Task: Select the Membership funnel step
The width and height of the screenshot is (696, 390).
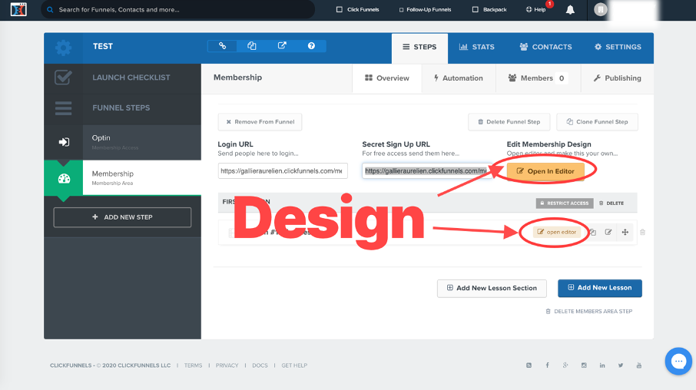Action: [x=122, y=178]
